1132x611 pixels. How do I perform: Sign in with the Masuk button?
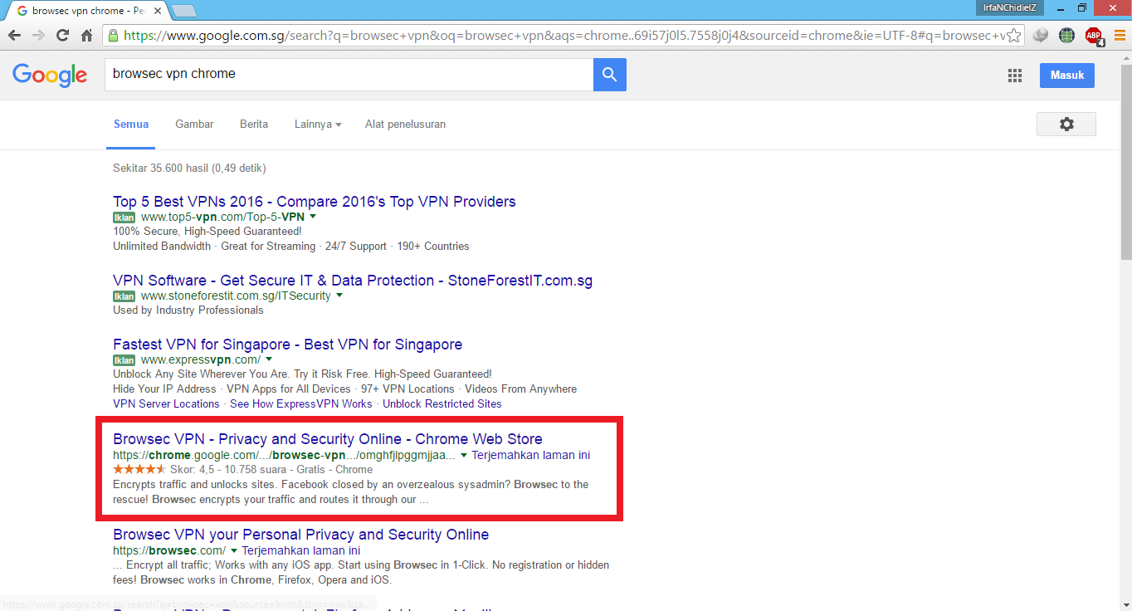[1067, 75]
